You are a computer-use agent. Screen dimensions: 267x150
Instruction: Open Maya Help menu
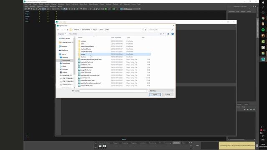139,4
